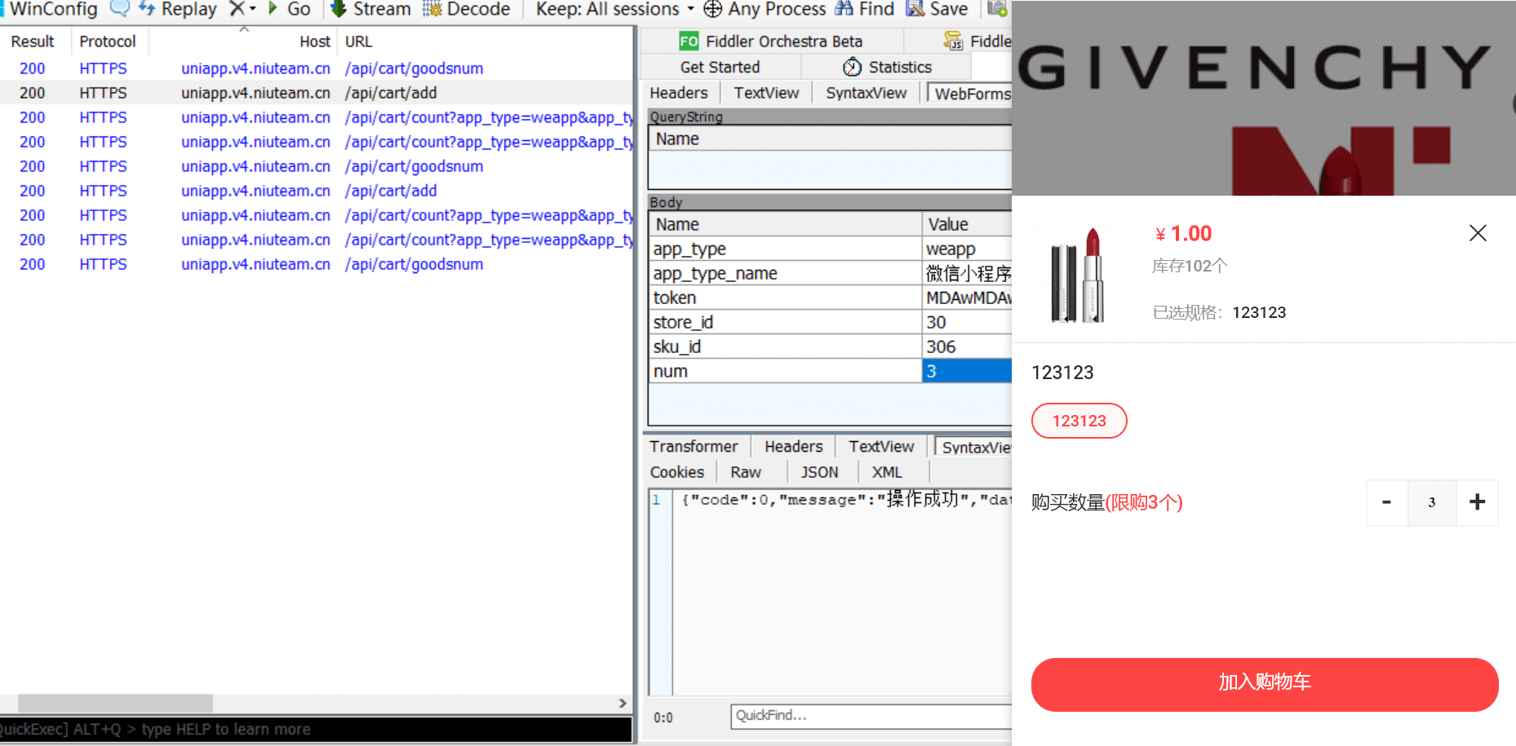The width and height of the screenshot is (1516, 746).
Task: Toggle the Decode option in toolbar
Action: 467,9
